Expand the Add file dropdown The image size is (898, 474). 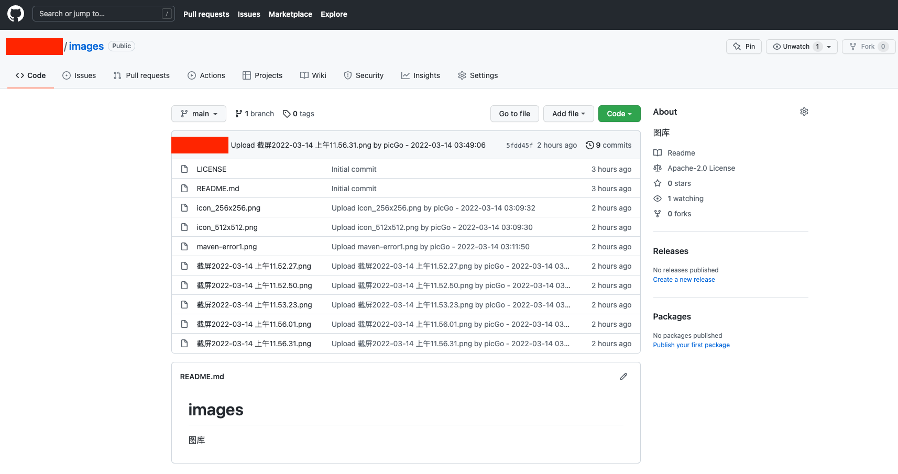point(568,114)
